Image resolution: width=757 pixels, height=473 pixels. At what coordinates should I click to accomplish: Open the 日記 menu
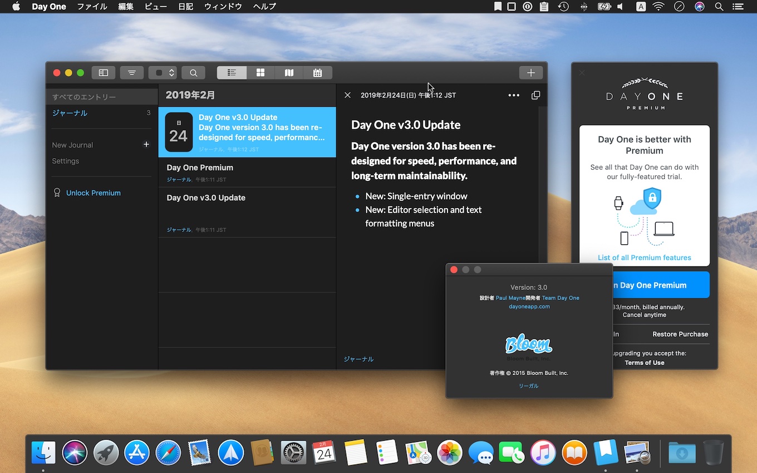185,7
